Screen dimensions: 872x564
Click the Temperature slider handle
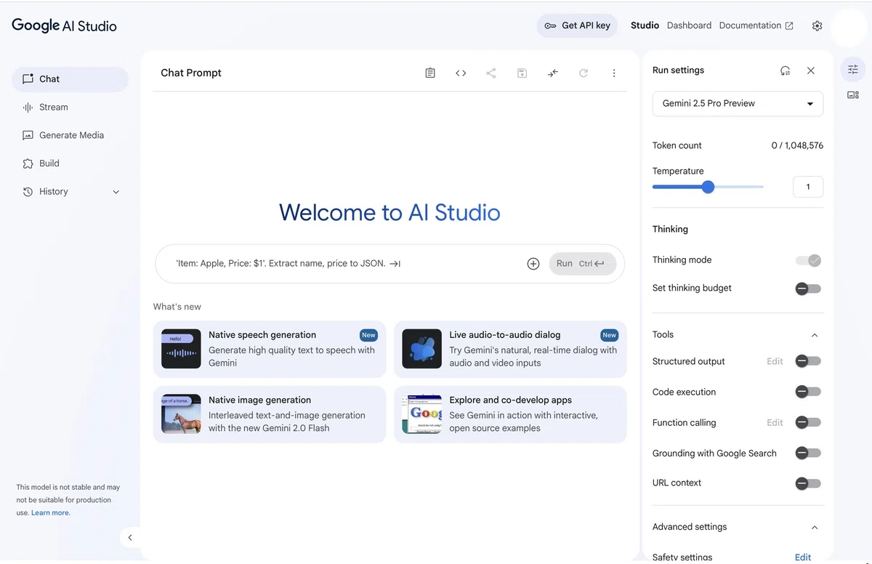(x=708, y=187)
